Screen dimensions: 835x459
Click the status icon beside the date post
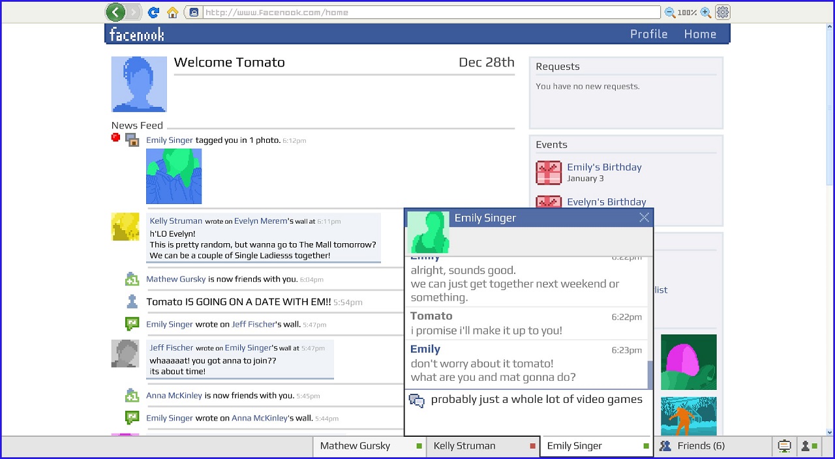(x=132, y=301)
